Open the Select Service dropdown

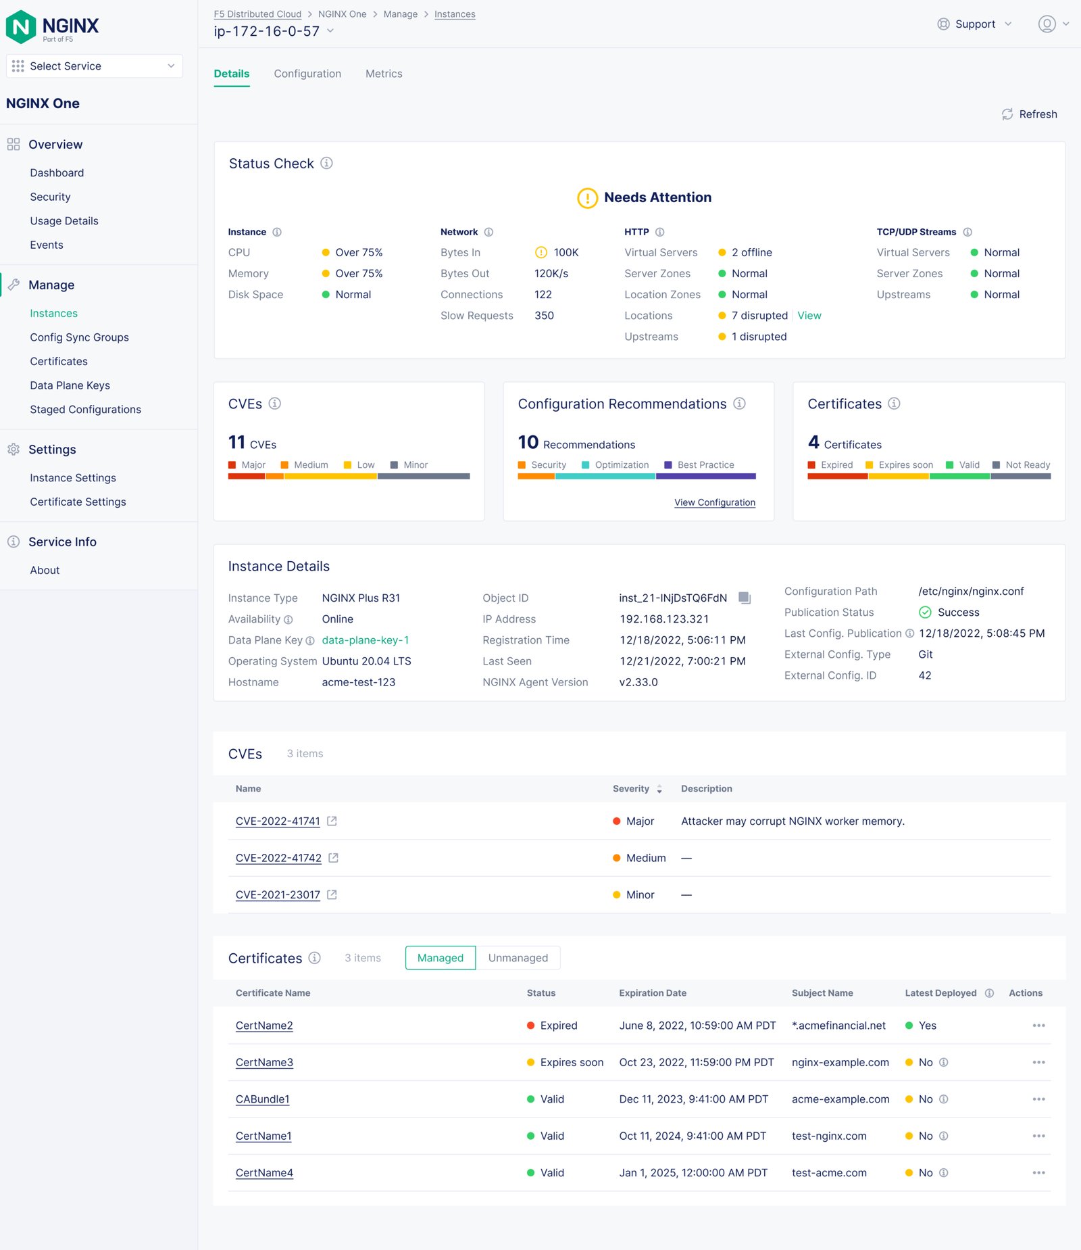point(95,66)
